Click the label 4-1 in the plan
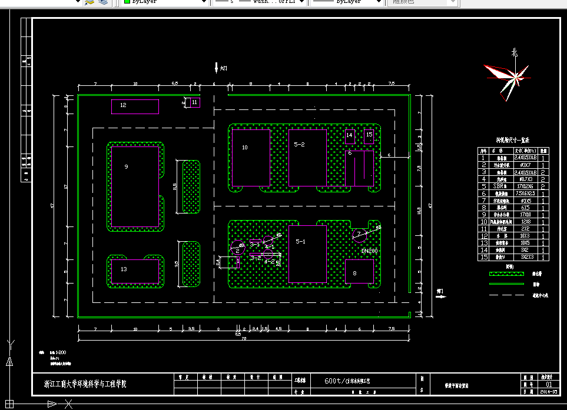The image size is (567, 410). [270, 247]
